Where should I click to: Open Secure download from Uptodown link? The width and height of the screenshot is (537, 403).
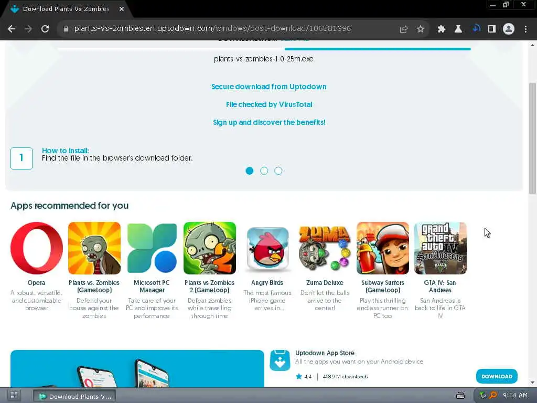pyautogui.click(x=269, y=87)
